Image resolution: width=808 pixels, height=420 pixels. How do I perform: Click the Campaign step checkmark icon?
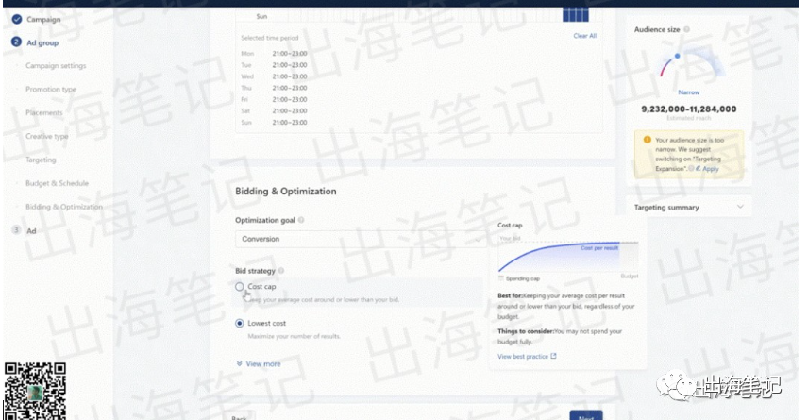(16, 19)
